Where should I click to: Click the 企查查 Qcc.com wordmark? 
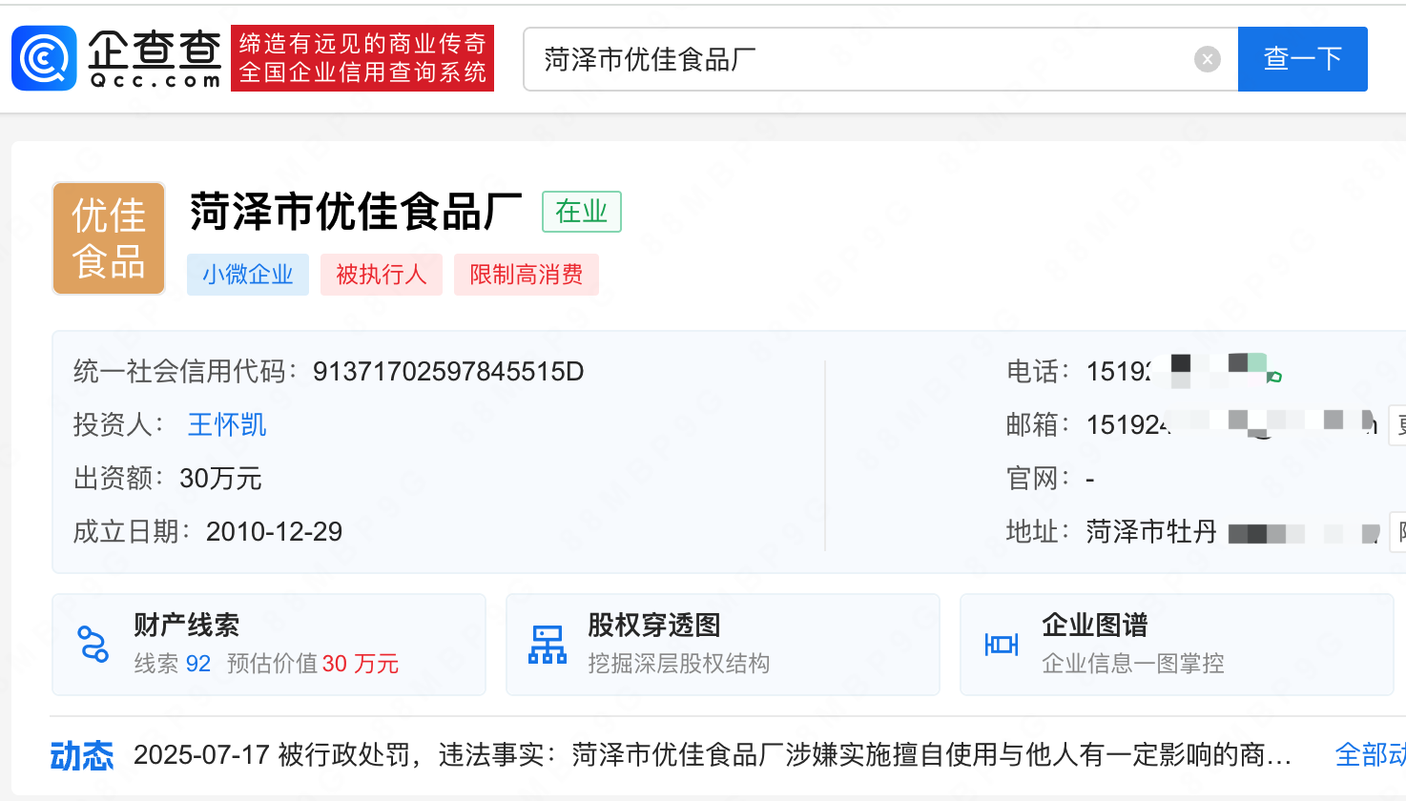click(x=155, y=58)
